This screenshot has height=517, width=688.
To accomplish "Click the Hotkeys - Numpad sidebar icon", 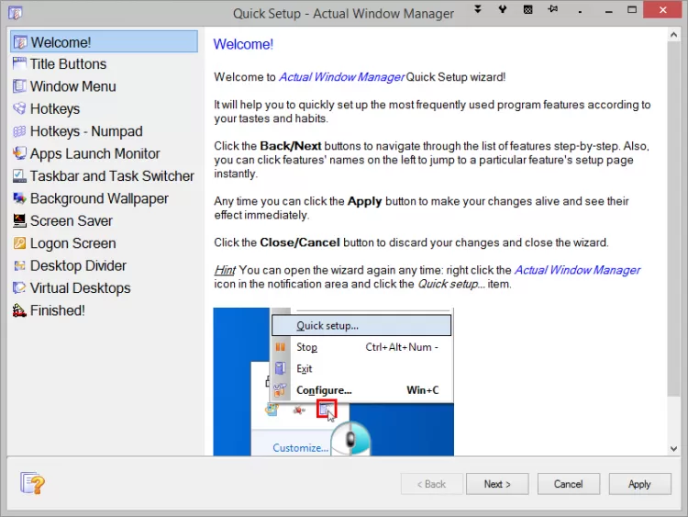I will point(19,131).
